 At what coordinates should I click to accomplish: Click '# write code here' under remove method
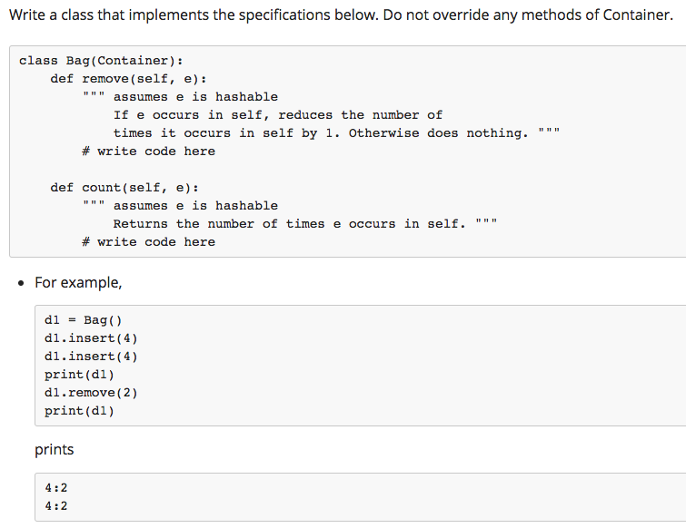(148, 152)
